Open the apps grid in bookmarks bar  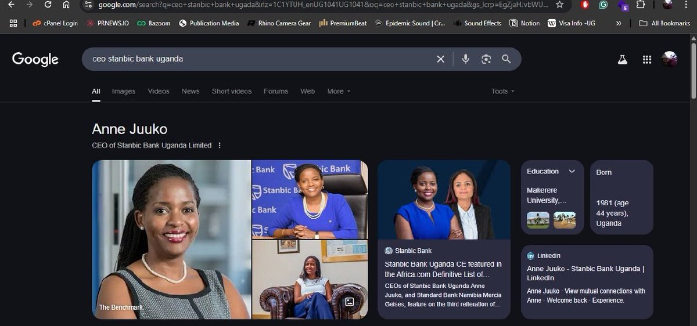[13, 23]
